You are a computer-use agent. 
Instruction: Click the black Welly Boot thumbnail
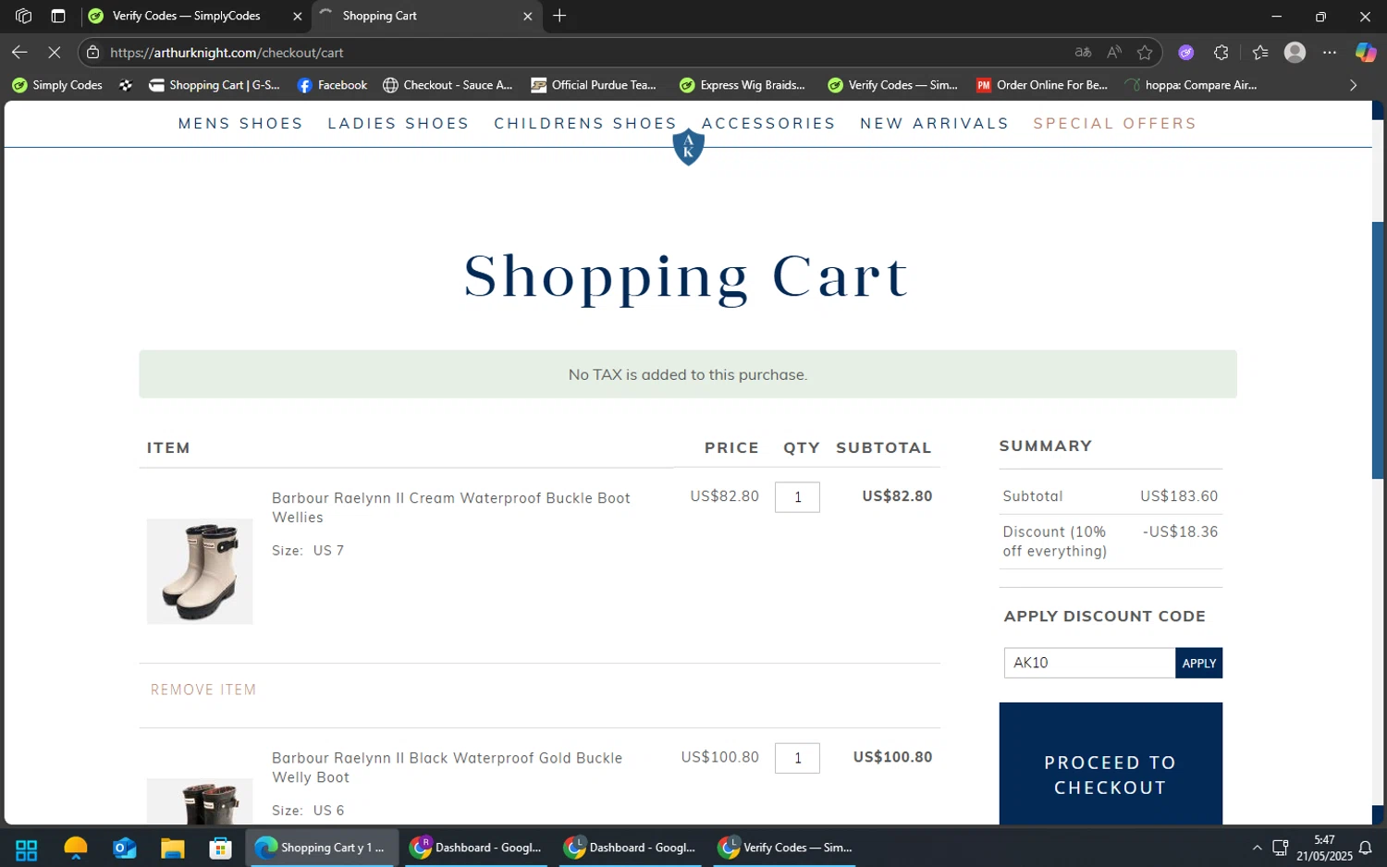[x=200, y=801]
